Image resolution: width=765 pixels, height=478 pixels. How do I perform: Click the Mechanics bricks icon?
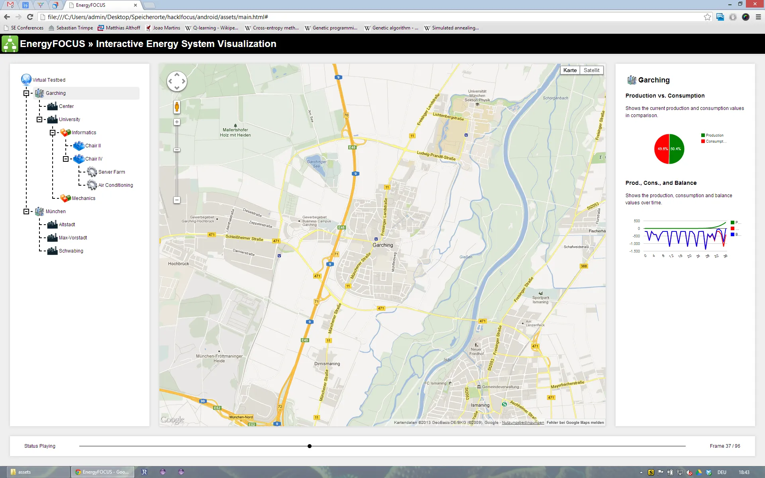click(66, 198)
